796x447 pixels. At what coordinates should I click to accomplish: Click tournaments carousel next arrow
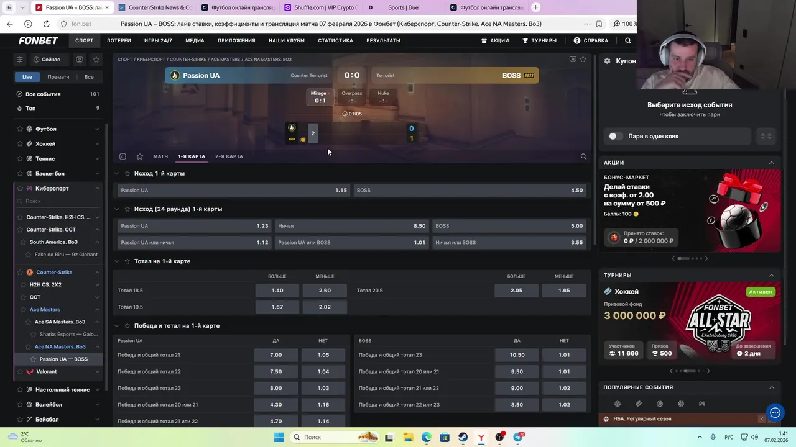point(708,371)
